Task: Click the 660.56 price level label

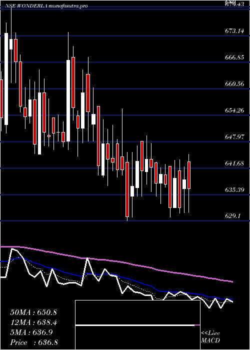Action: click(234, 84)
